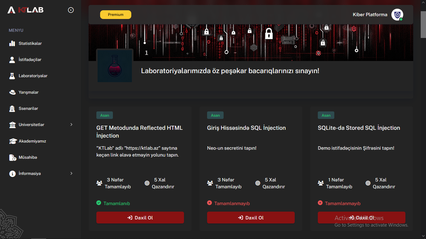This screenshot has height=239, width=426.
Task: Click the Müsahibə document question icon
Action: (x=12, y=157)
